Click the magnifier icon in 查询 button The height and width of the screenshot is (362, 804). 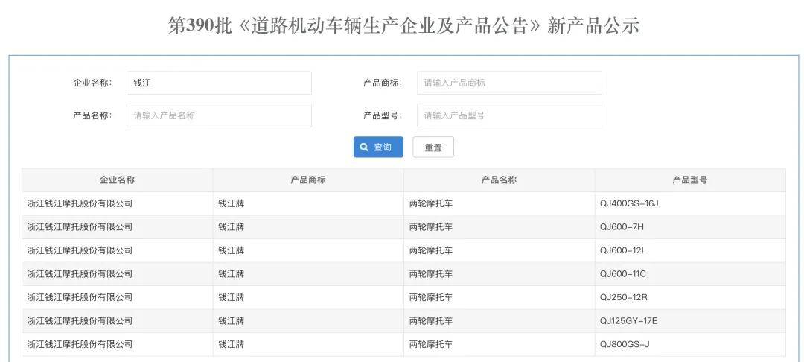pos(364,147)
